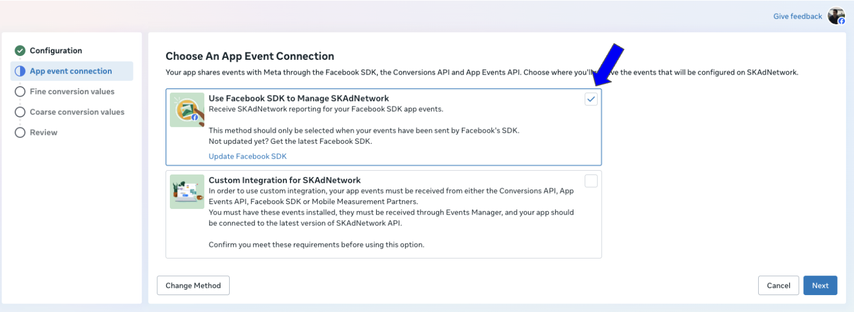Click the Cancel button

[x=778, y=286]
